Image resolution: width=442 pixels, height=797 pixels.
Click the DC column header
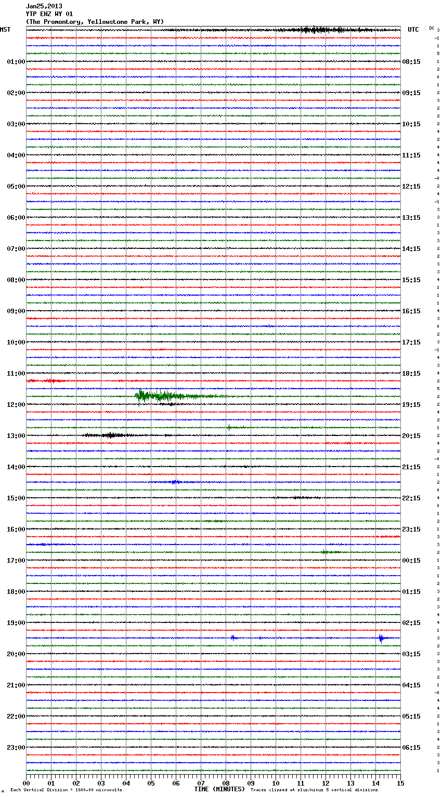(x=432, y=28)
